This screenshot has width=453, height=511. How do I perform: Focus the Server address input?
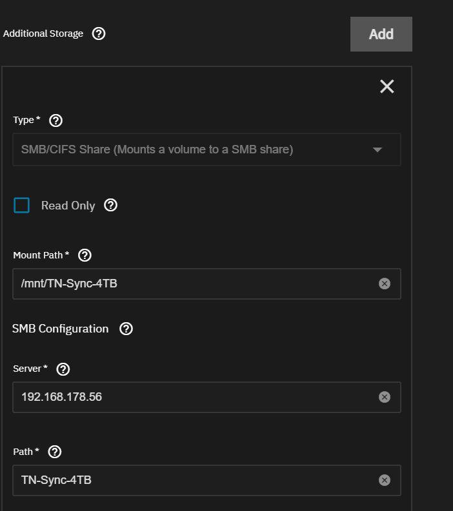[x=206, y=397]
